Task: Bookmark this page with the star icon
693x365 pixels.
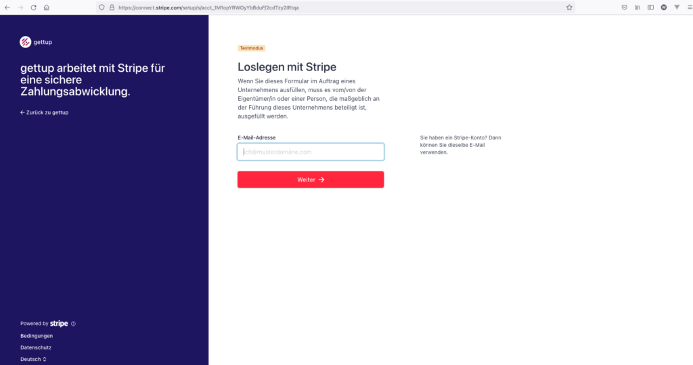Action: point(569,7)
